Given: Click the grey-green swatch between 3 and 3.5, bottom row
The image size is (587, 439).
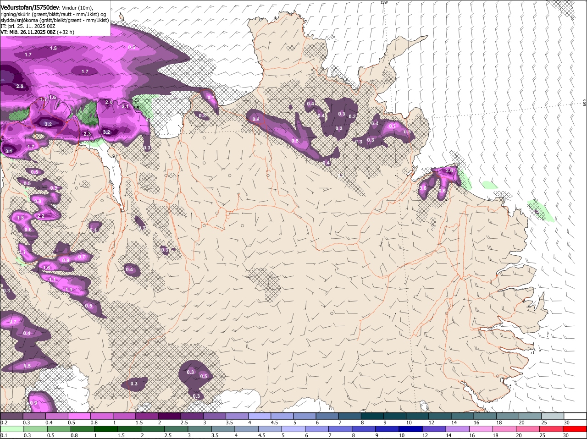Looking at the screenshot, I should point(200,429).
